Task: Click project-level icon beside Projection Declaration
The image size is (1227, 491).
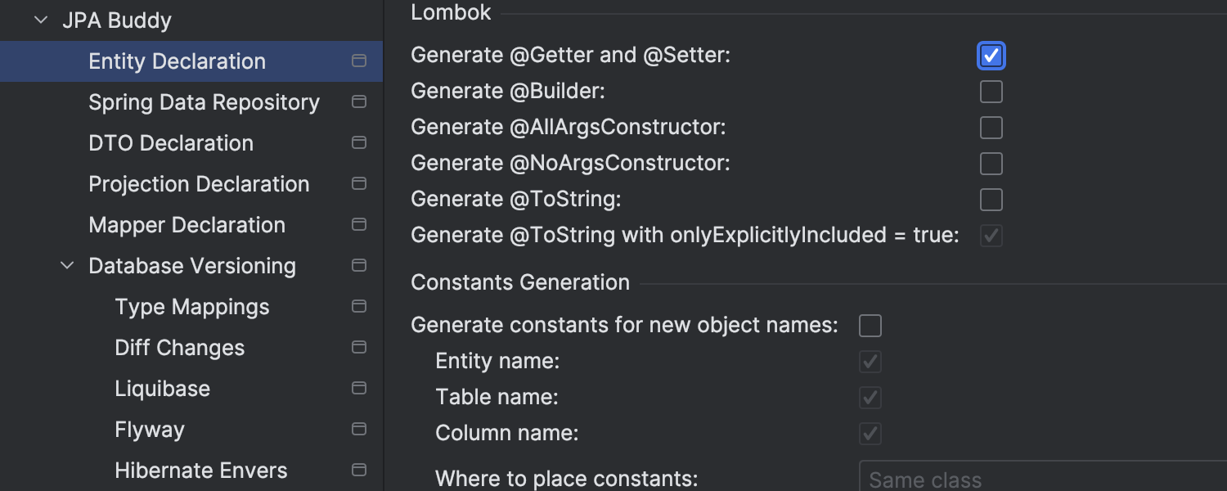Action: pyautogui.click(x=358, y=183)
